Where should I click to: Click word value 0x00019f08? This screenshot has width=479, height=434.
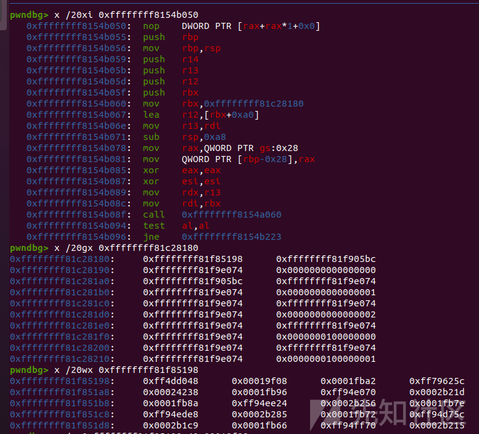[260, 381]
